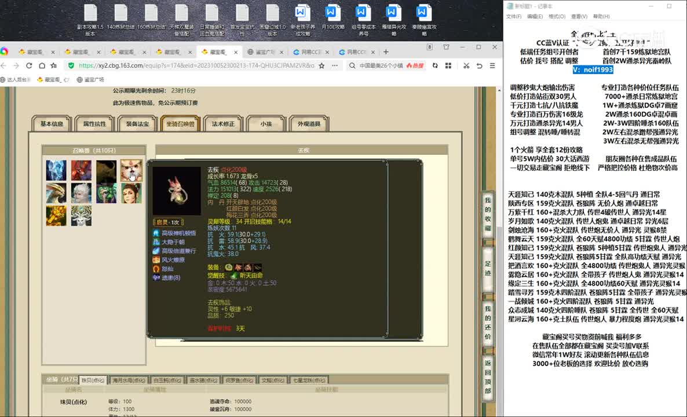Viewport: 687px width, 417px height.
Task: Select the white-haired man summon portrait
Action: click(x=82, y=193)
